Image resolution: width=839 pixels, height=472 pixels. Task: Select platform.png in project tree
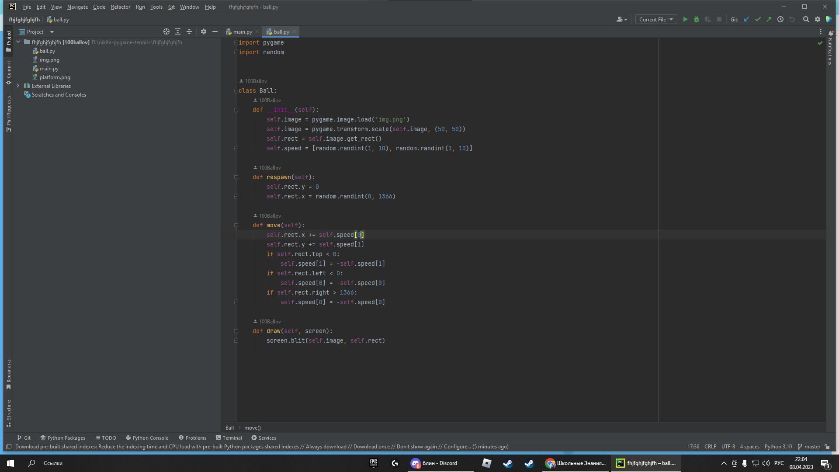tap(55, 77)
